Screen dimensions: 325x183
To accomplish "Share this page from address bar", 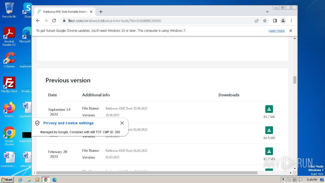I will click(x=257, y=21).
